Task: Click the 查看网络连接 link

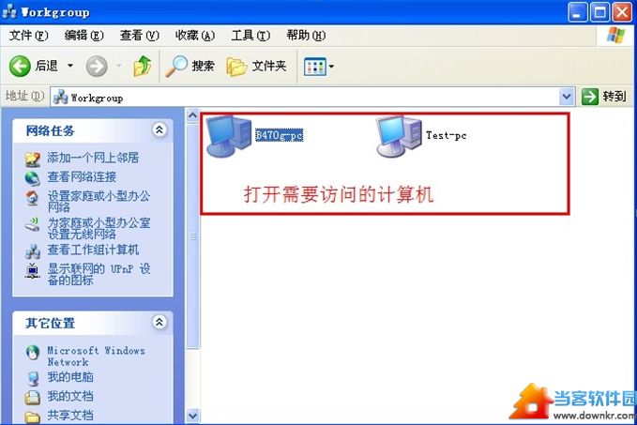Action: click(x=82, y=176)
